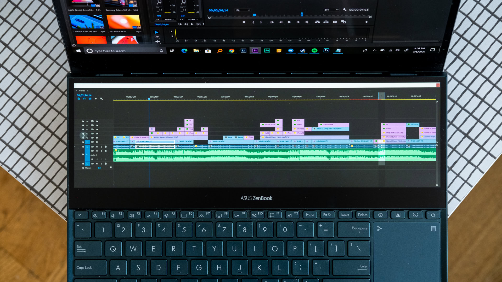Hide the V1 track output eye

pyautogui.click(x=97, y=142)
